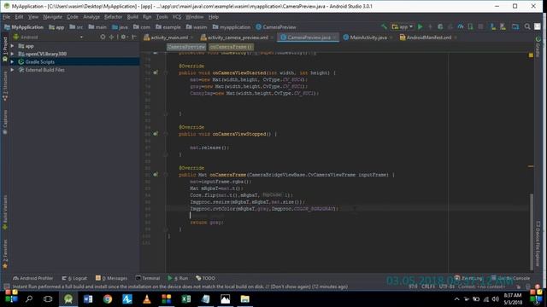Image resolution: width=547 pixels, height=307 pixels.
Task: Open the Run menu
Action: click(147, 17)
